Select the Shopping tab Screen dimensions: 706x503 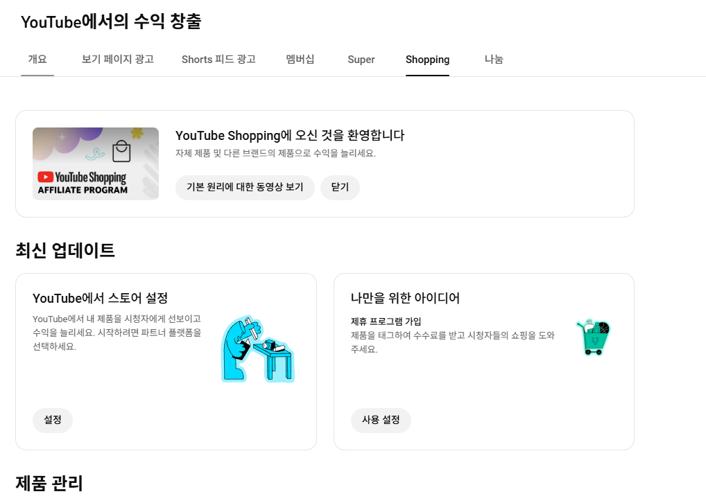(427, 60)
